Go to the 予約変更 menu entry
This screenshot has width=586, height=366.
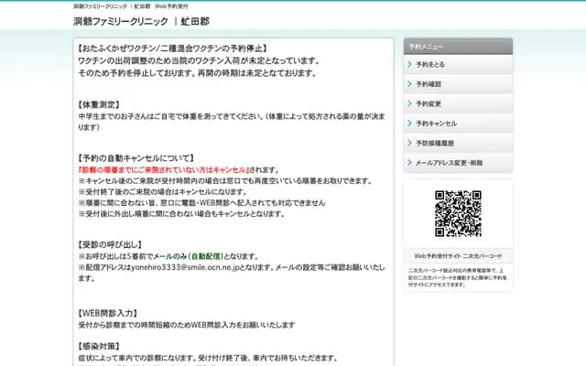(429, 104)
